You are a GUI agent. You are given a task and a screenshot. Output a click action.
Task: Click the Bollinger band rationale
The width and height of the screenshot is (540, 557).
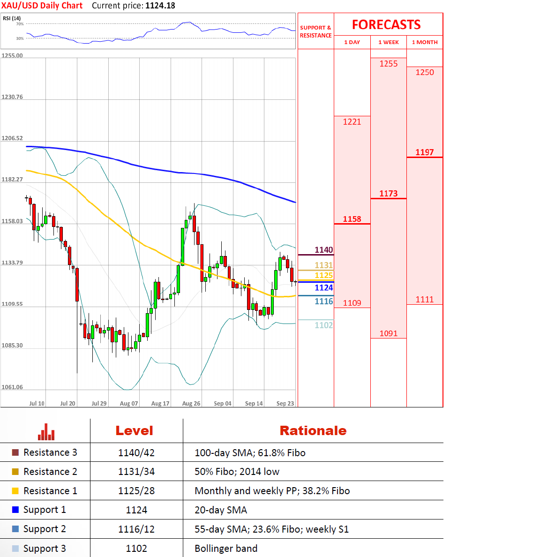pos(226,549)
